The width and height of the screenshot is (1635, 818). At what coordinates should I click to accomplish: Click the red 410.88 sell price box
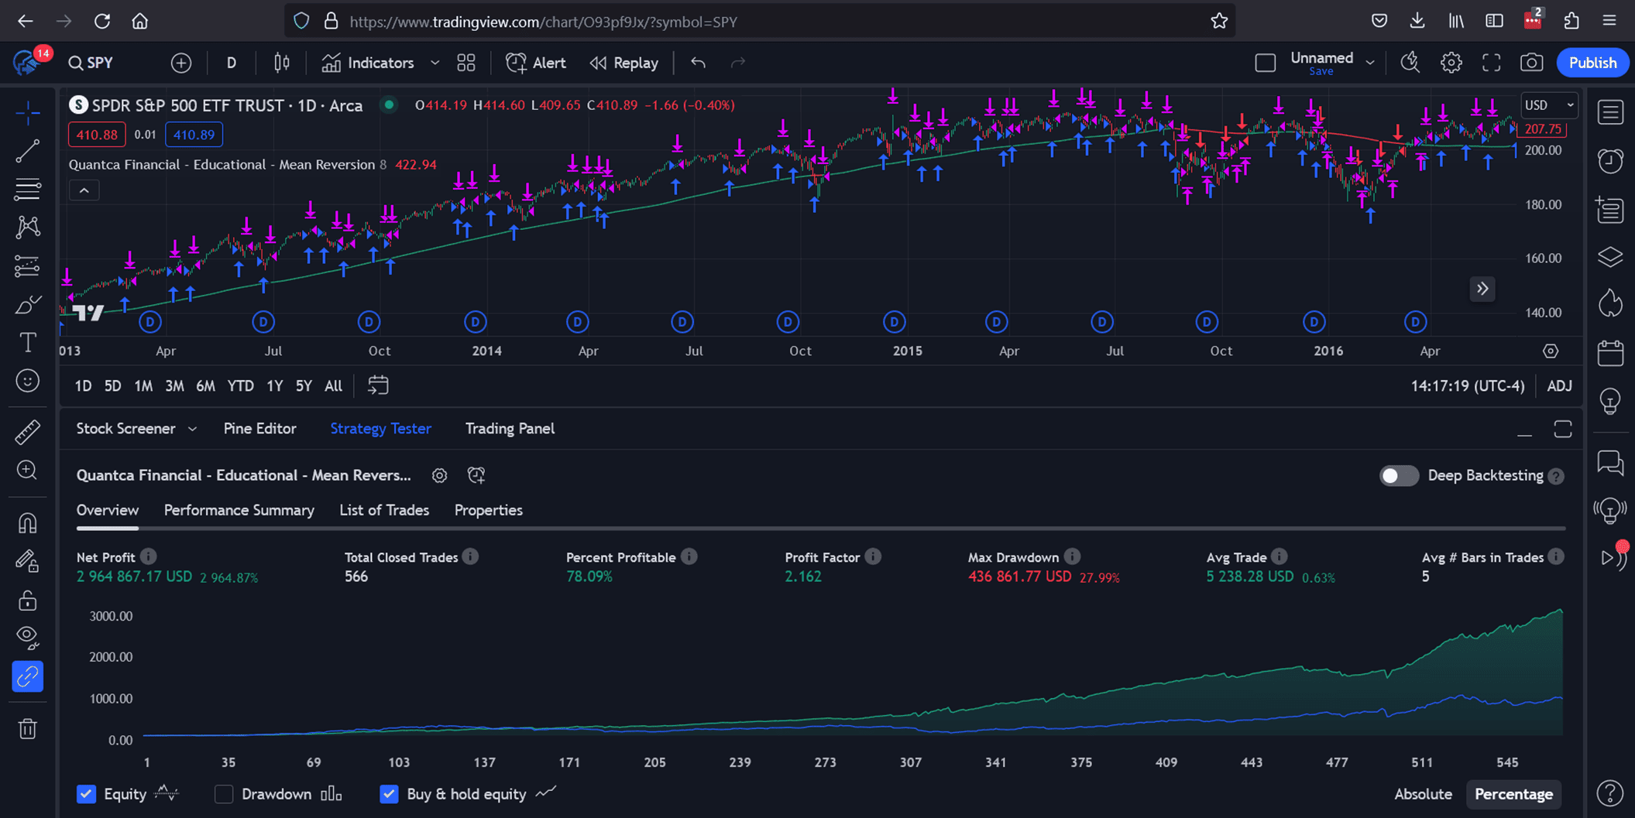pyautogui.click(x=97, y=135)
